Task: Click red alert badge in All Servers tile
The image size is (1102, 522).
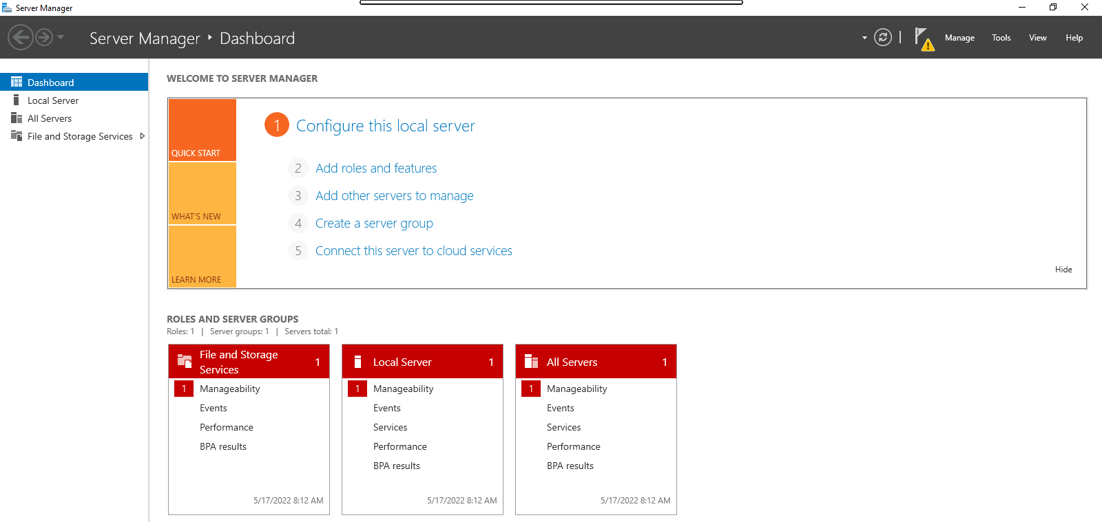Action: coord(531,389)
